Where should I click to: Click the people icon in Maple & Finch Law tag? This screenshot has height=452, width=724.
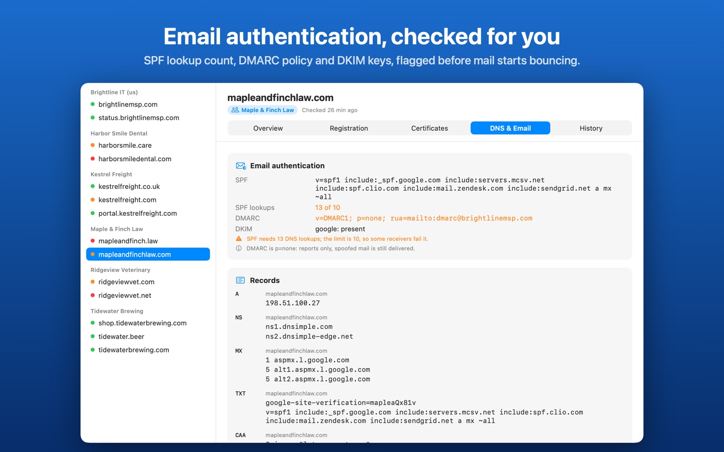click(x=235, y=110)
